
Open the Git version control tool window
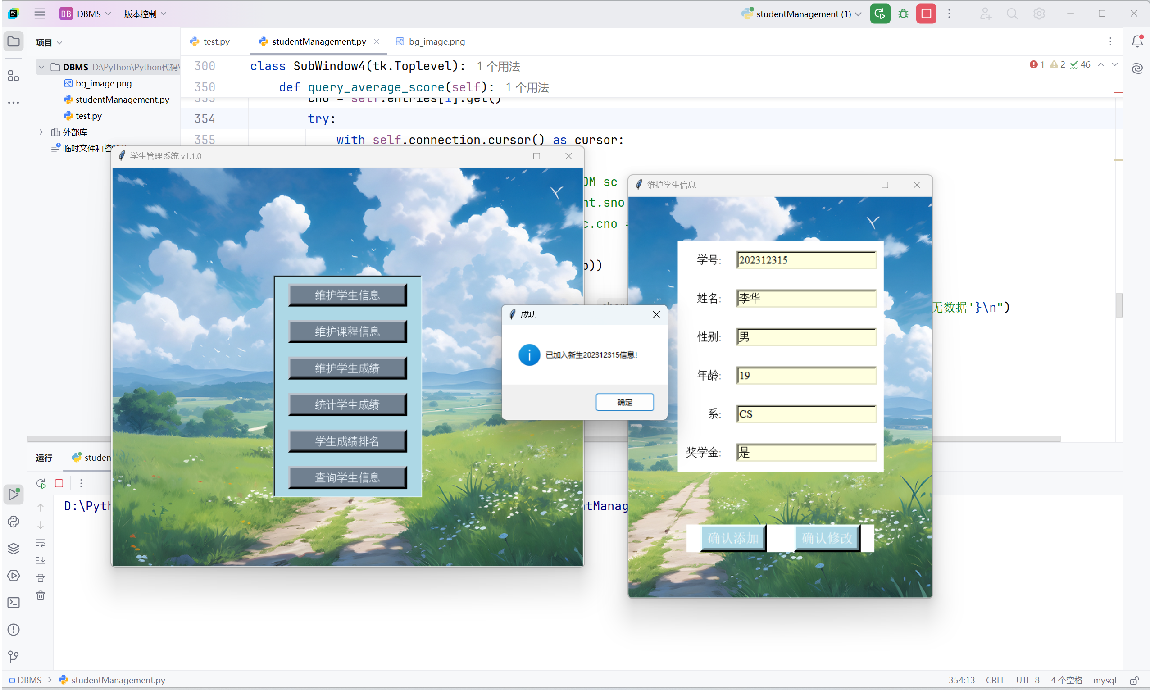pos(14,656)
